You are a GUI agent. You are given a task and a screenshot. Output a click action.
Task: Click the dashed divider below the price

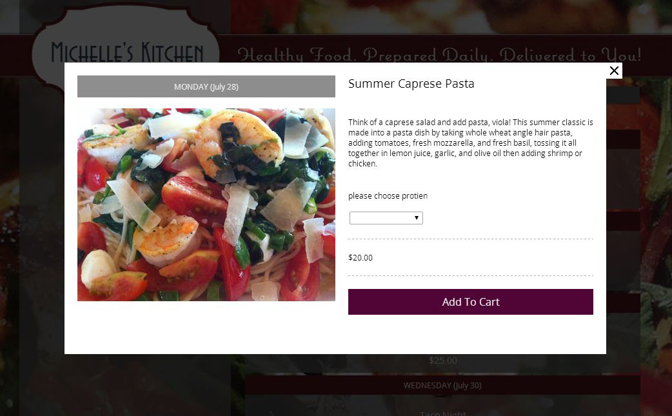click(470, 276)
